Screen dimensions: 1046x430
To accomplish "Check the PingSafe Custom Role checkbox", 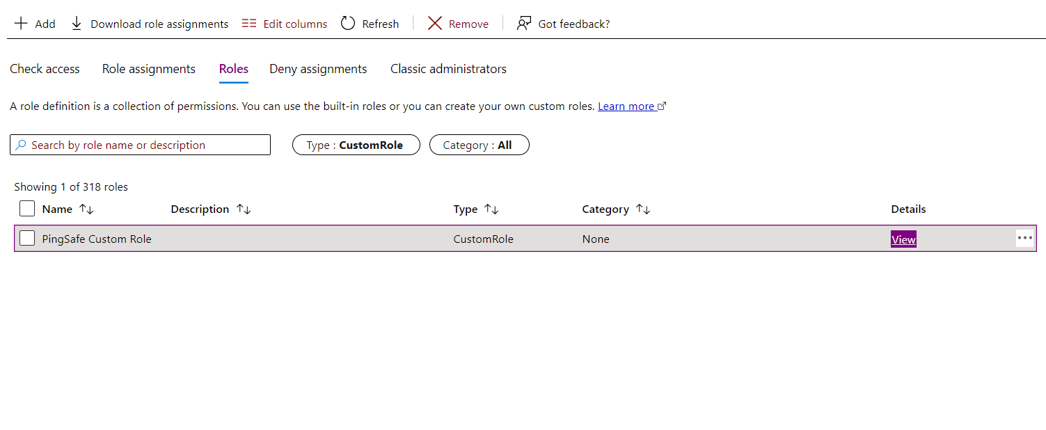I will (27, 239).
